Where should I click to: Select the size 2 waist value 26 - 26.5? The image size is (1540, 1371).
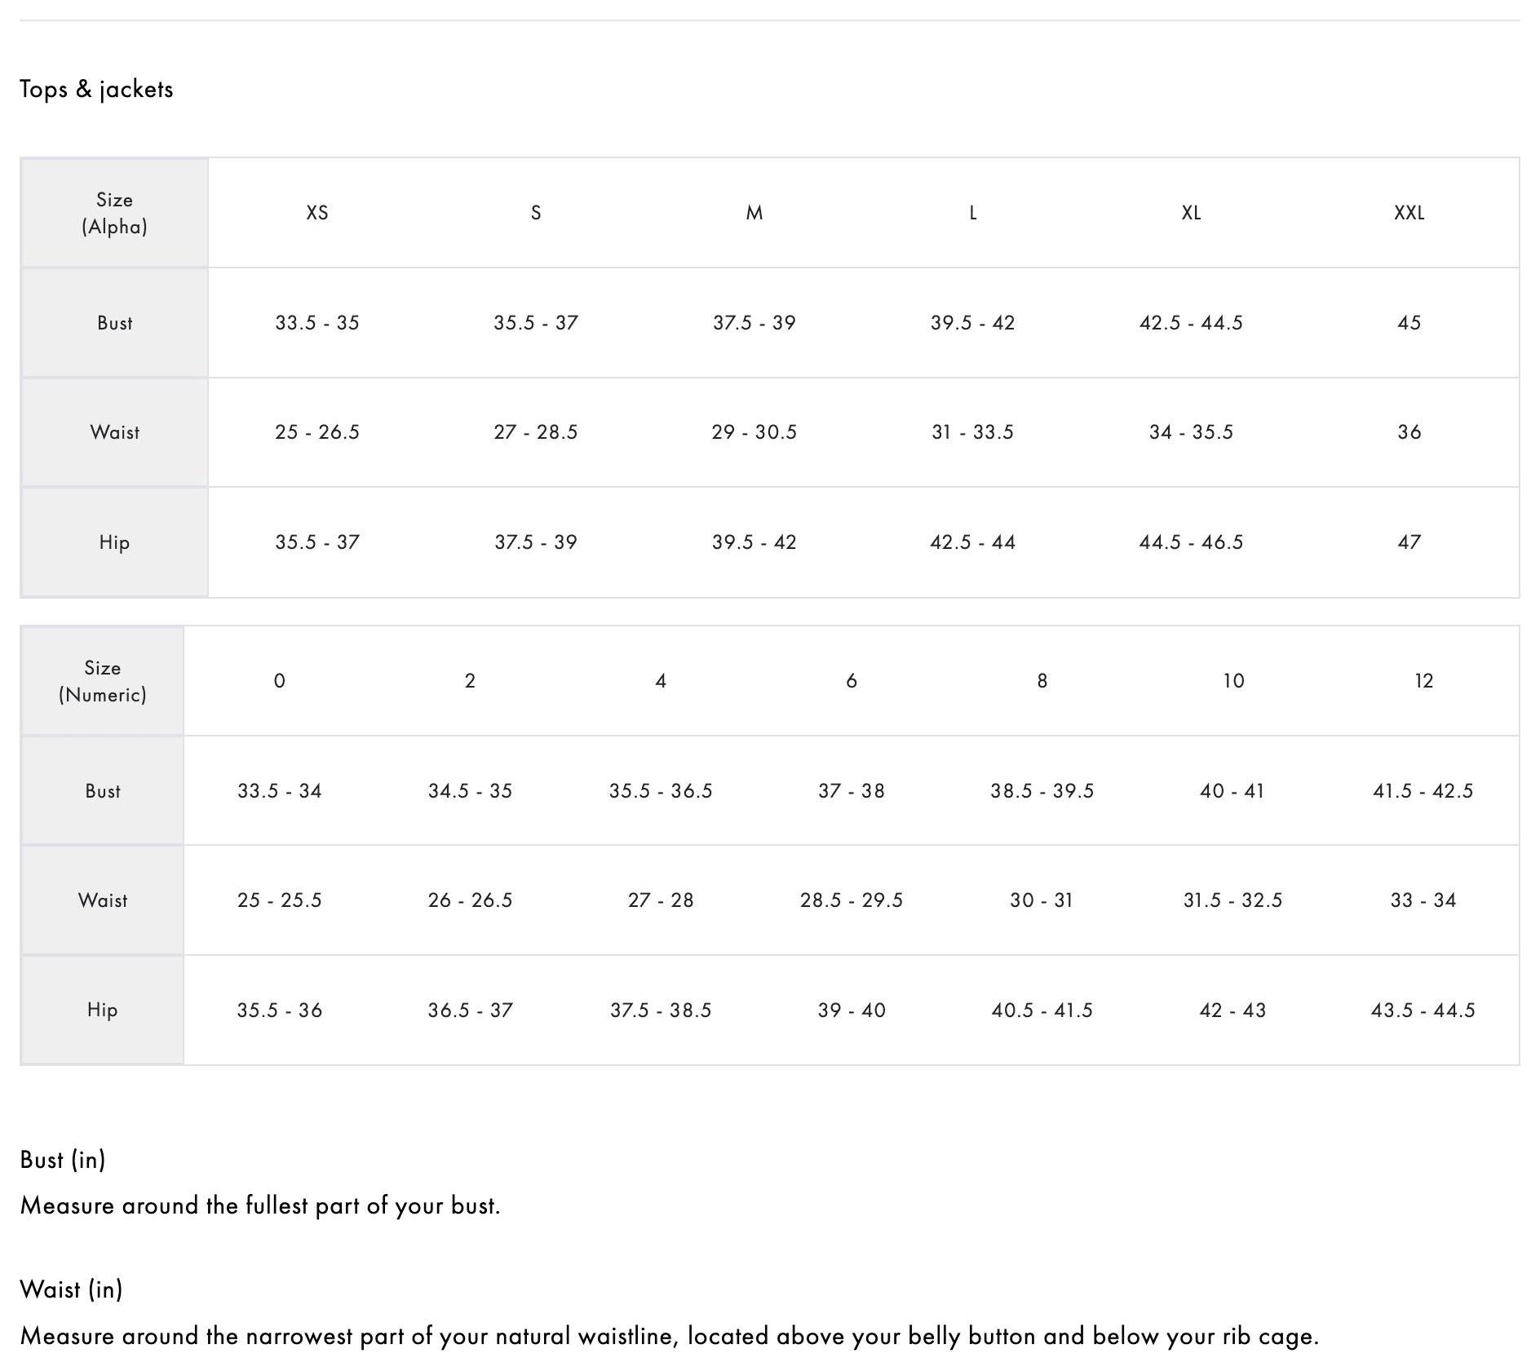pos(470,900)
